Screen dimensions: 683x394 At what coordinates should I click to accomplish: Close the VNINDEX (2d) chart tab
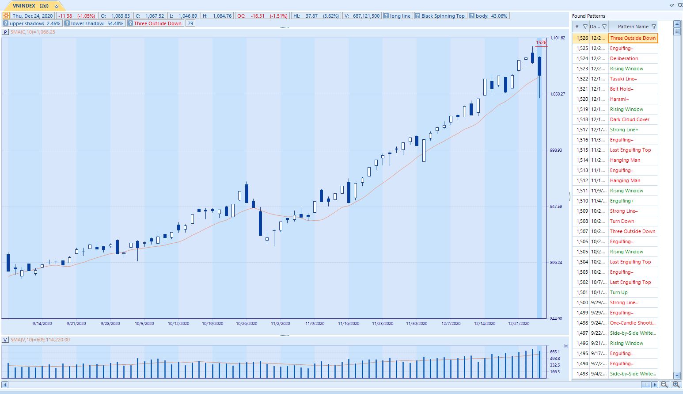click(x=57, y=6)
